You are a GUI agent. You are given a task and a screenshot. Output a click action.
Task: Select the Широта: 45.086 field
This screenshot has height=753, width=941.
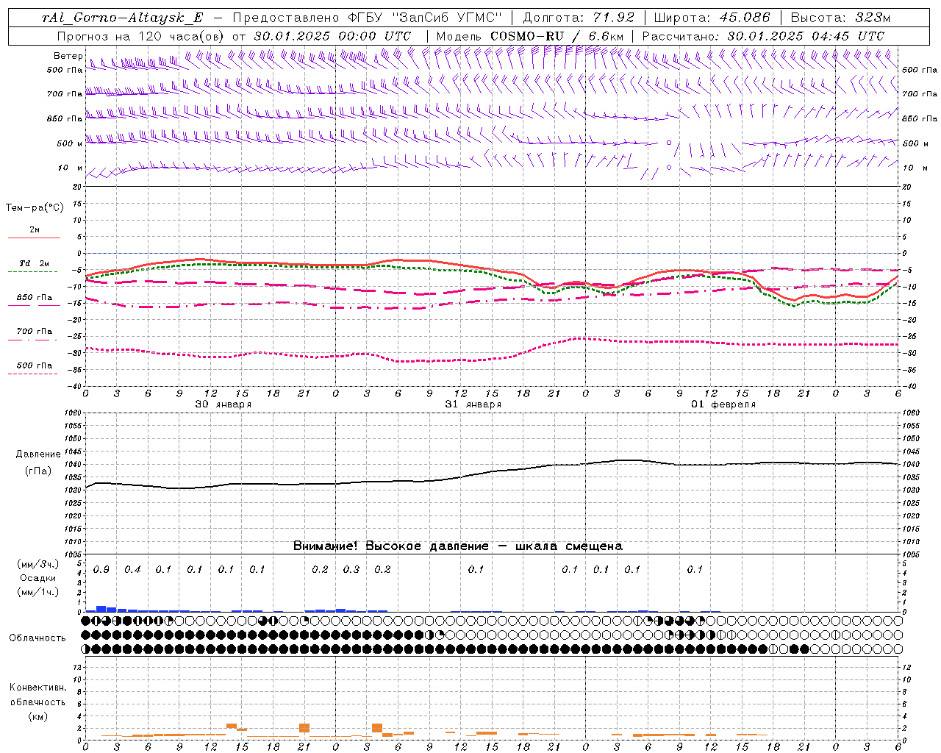[712, 18]
